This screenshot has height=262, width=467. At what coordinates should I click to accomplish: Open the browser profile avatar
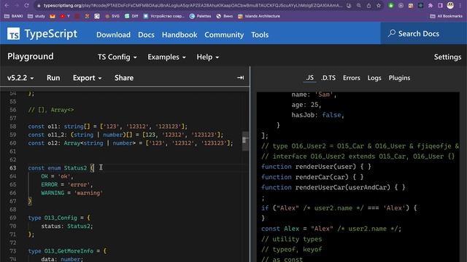click(x=450, y=5)
